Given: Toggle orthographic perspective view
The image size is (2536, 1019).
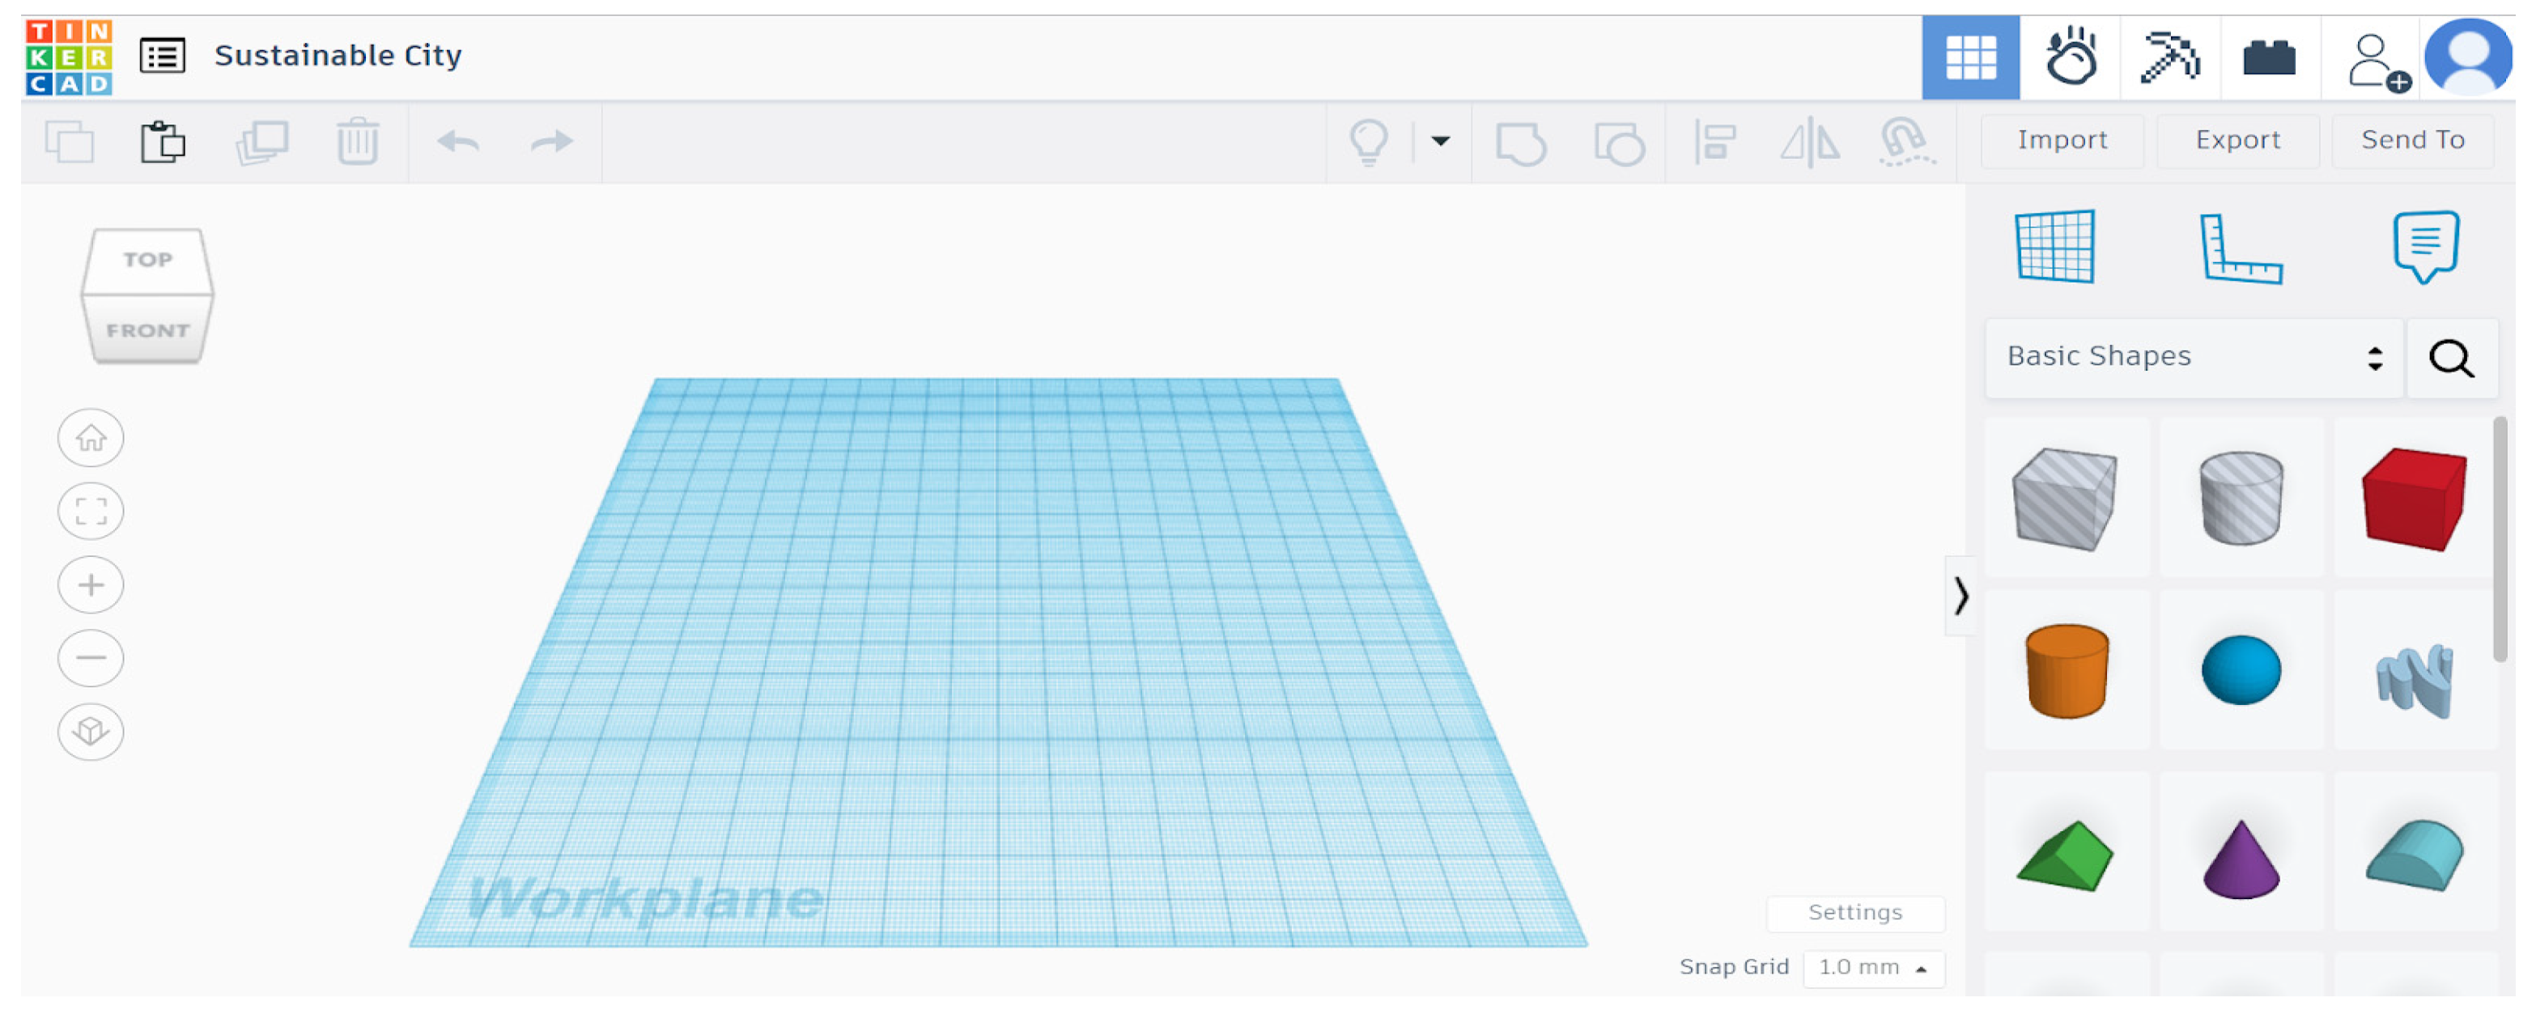Looking at the screenshot, I should tap(91, 732).
